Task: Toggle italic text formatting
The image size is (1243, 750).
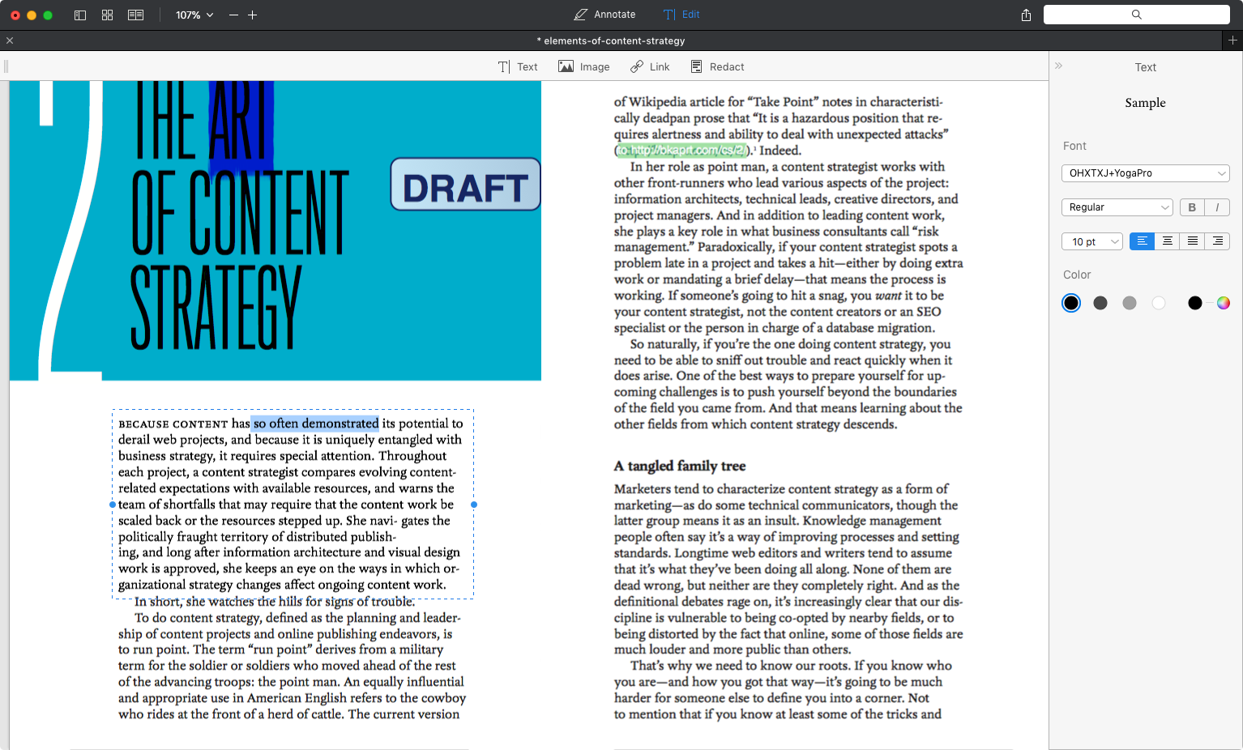Action: pyautogui.click(x=1217, y=207)
